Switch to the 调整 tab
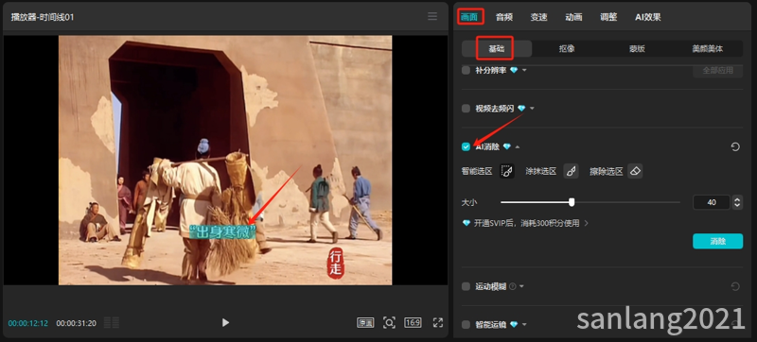 608,17
